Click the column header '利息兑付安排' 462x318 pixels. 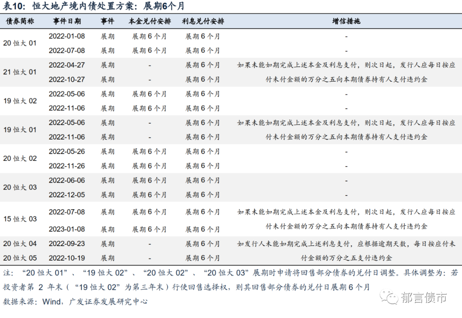(203, 21)
